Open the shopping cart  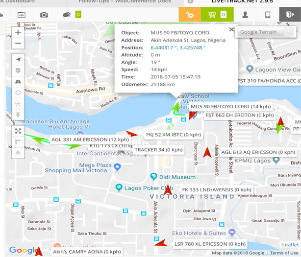(x=216, y=15)
